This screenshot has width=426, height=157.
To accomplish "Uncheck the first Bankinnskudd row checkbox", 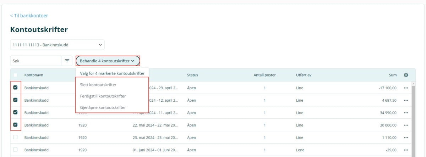I will (x=15, y=88).
